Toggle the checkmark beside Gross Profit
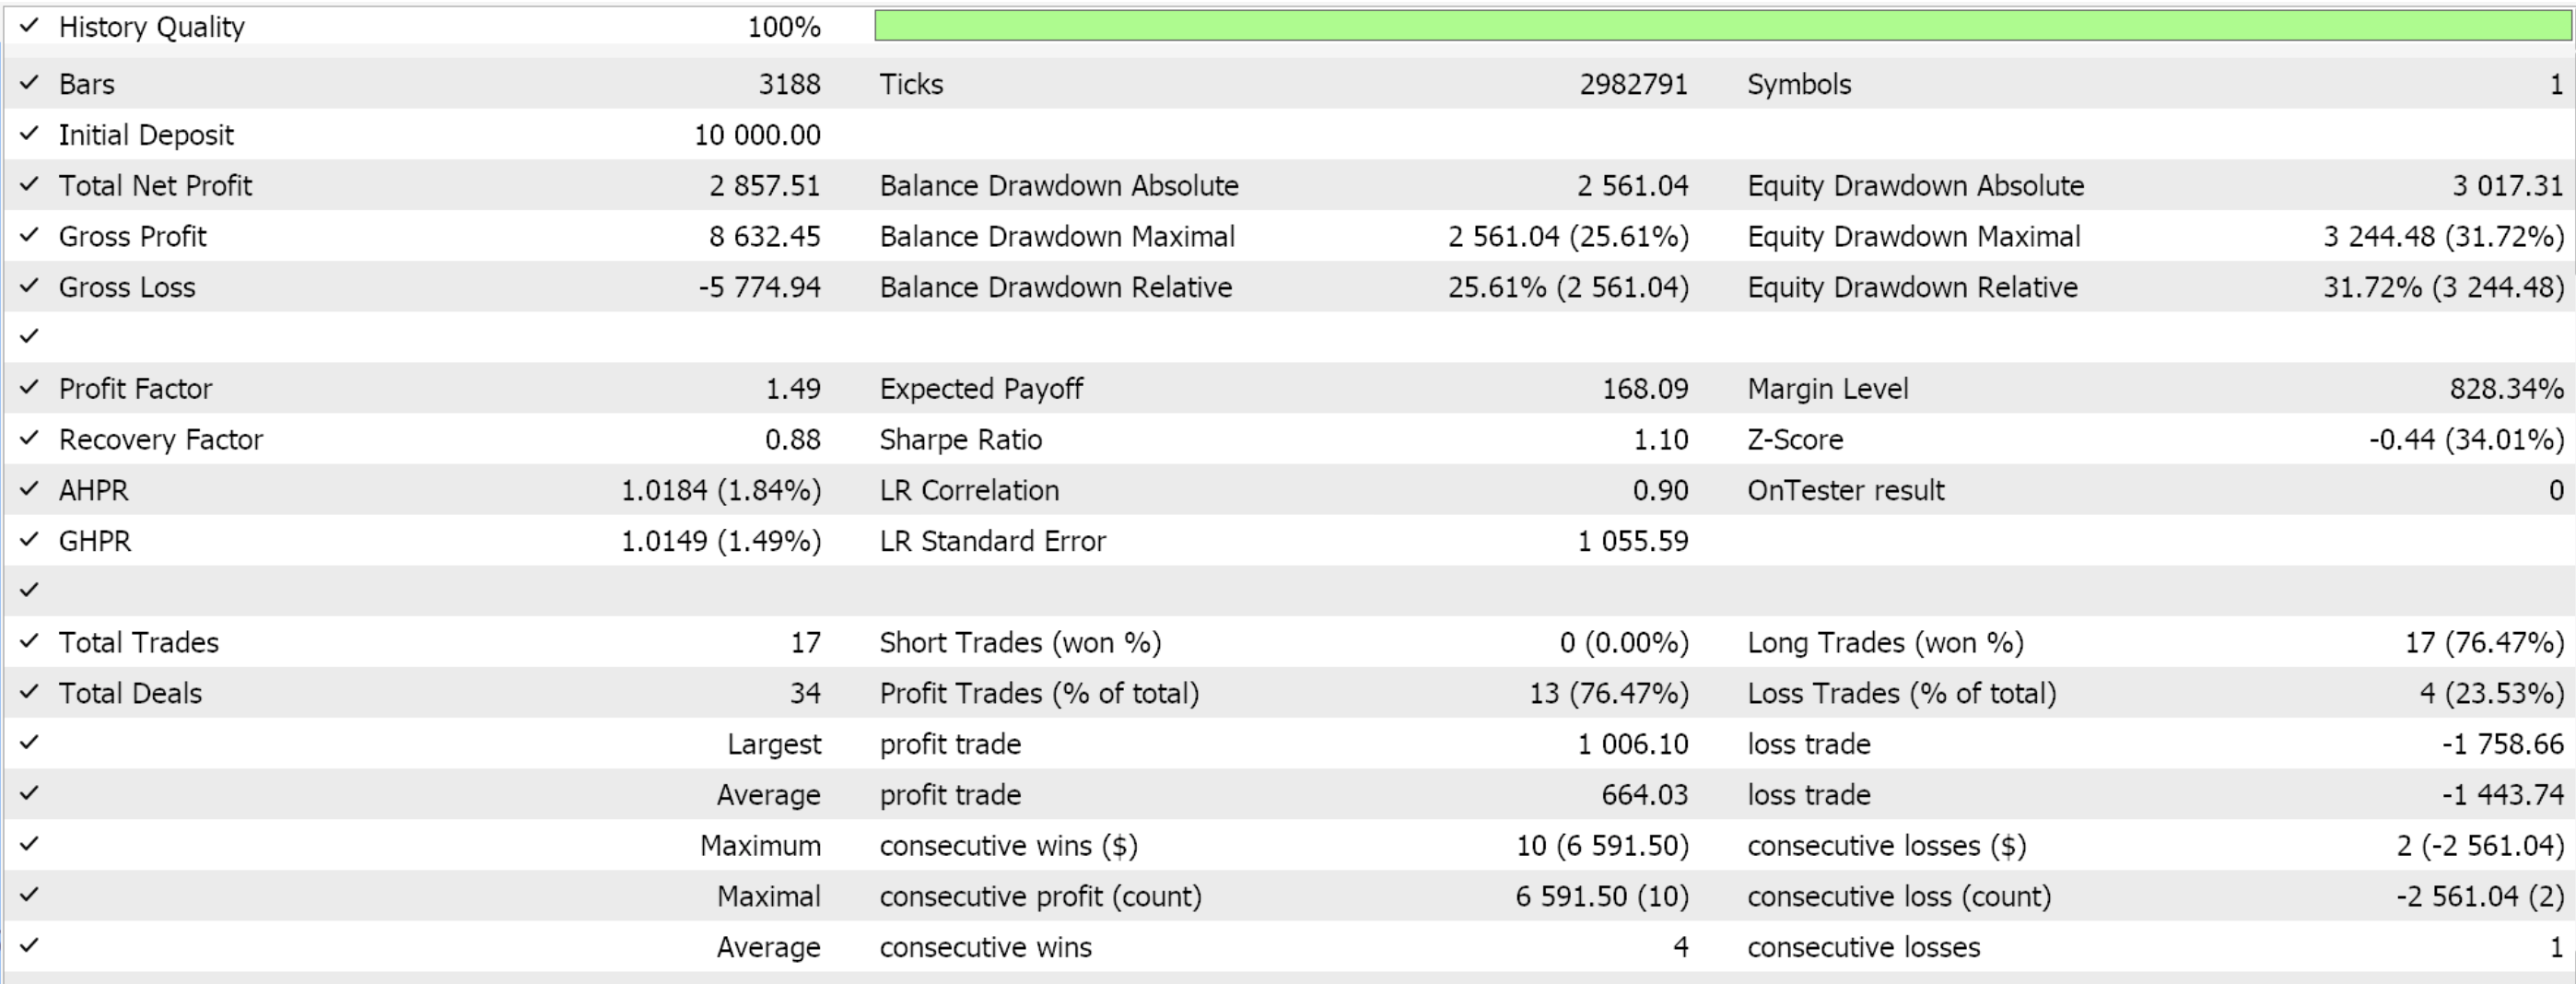The image size is (2576, 984). 29,236
